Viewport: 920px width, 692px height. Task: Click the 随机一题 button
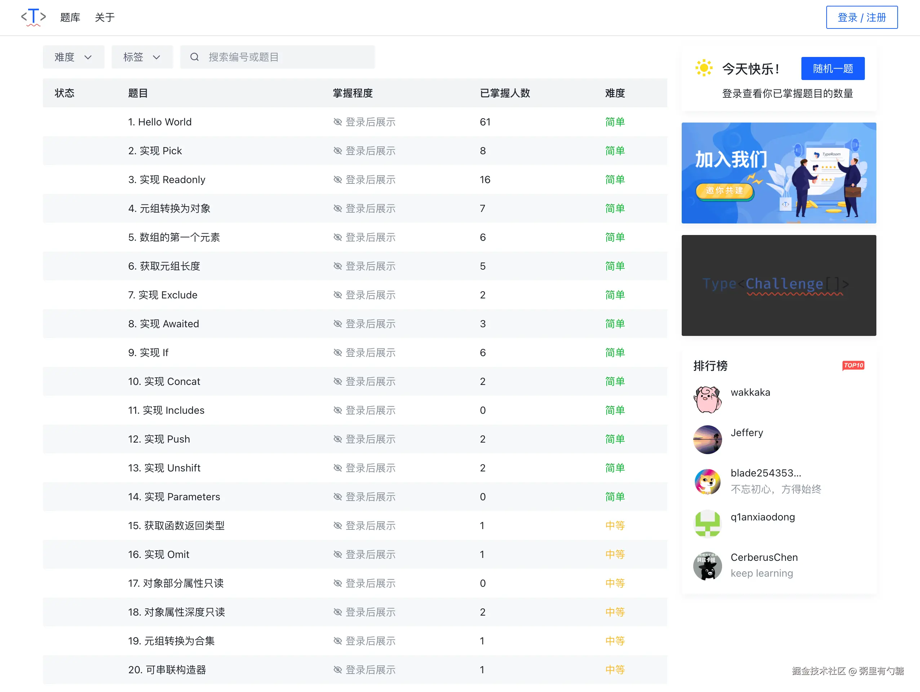832,68
